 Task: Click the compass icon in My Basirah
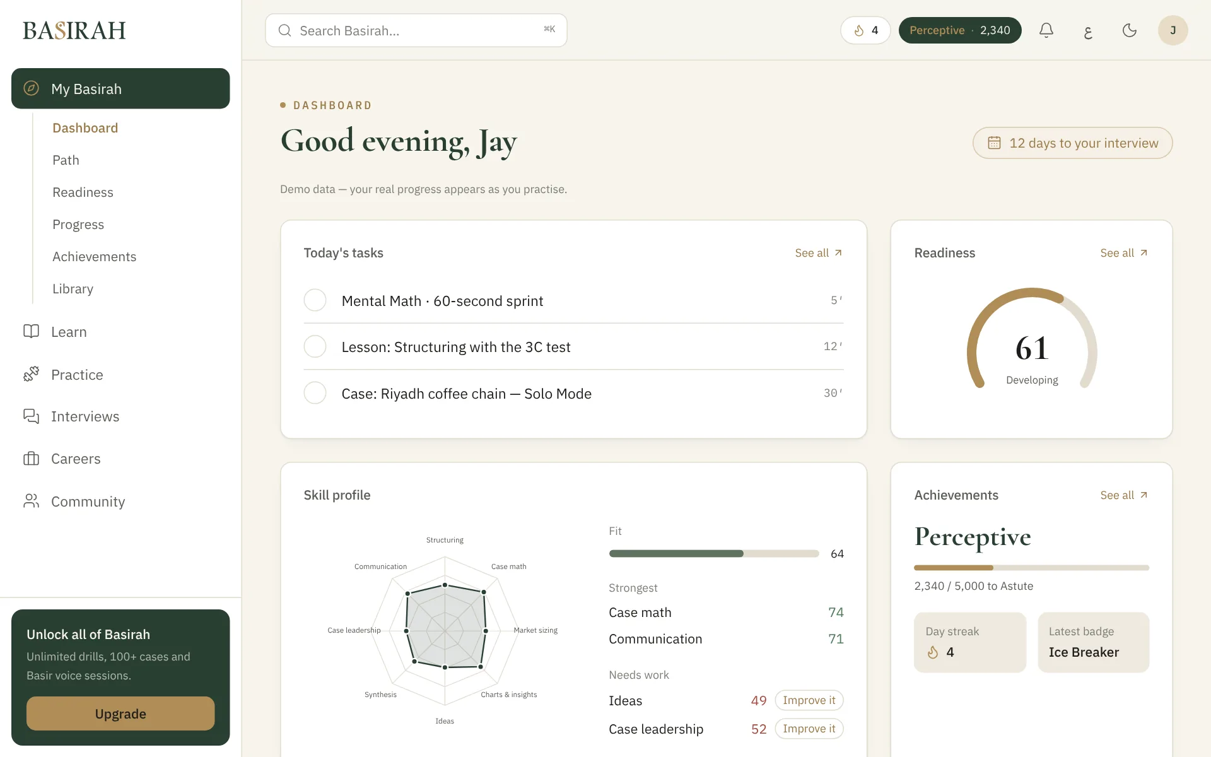tap(31, 88)
